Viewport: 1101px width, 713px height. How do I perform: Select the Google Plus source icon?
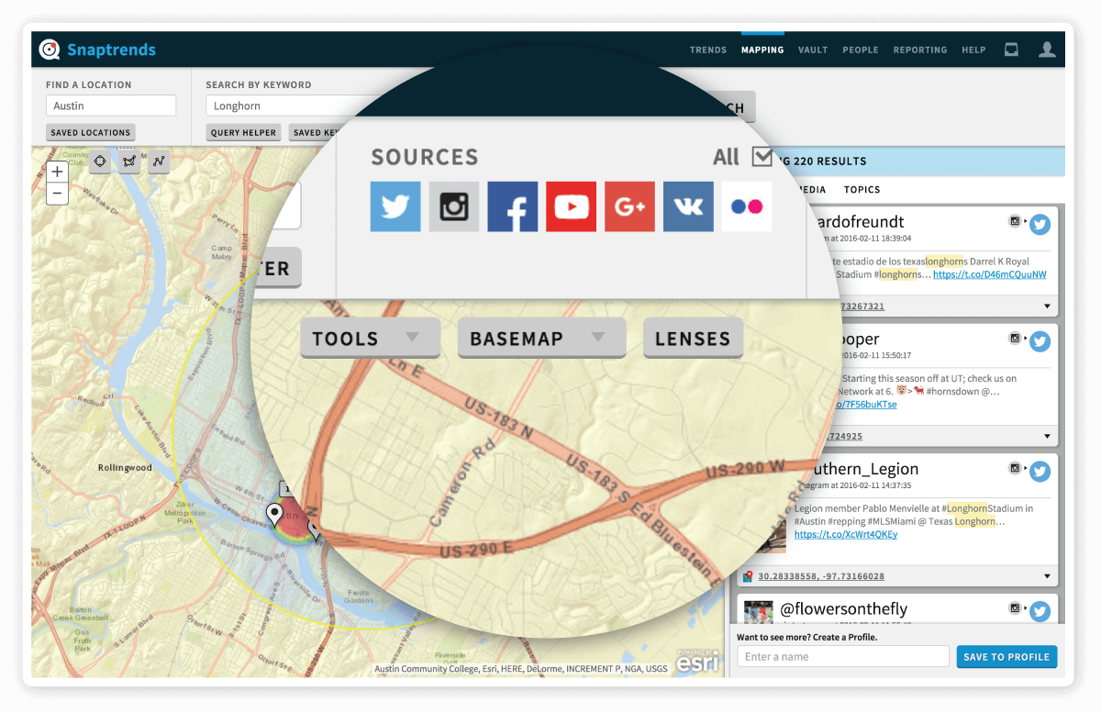click(629, 206)
